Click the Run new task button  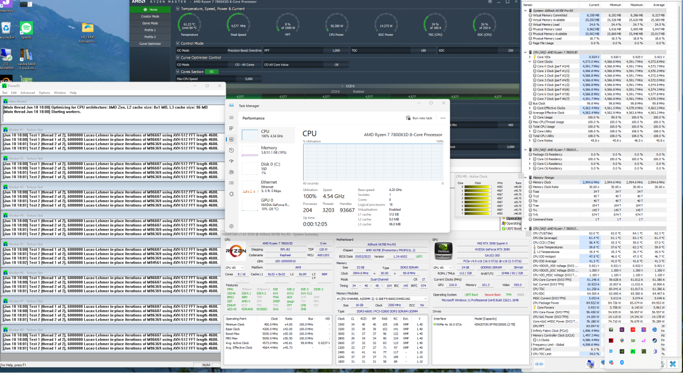click(x=422, y=118)
